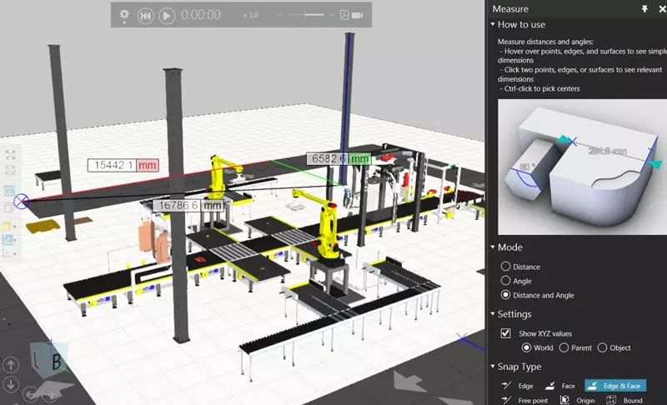Reset the simulation to start
Image resolution: width=667 pixels, height=405 pixels.
[x=146, y=15]
